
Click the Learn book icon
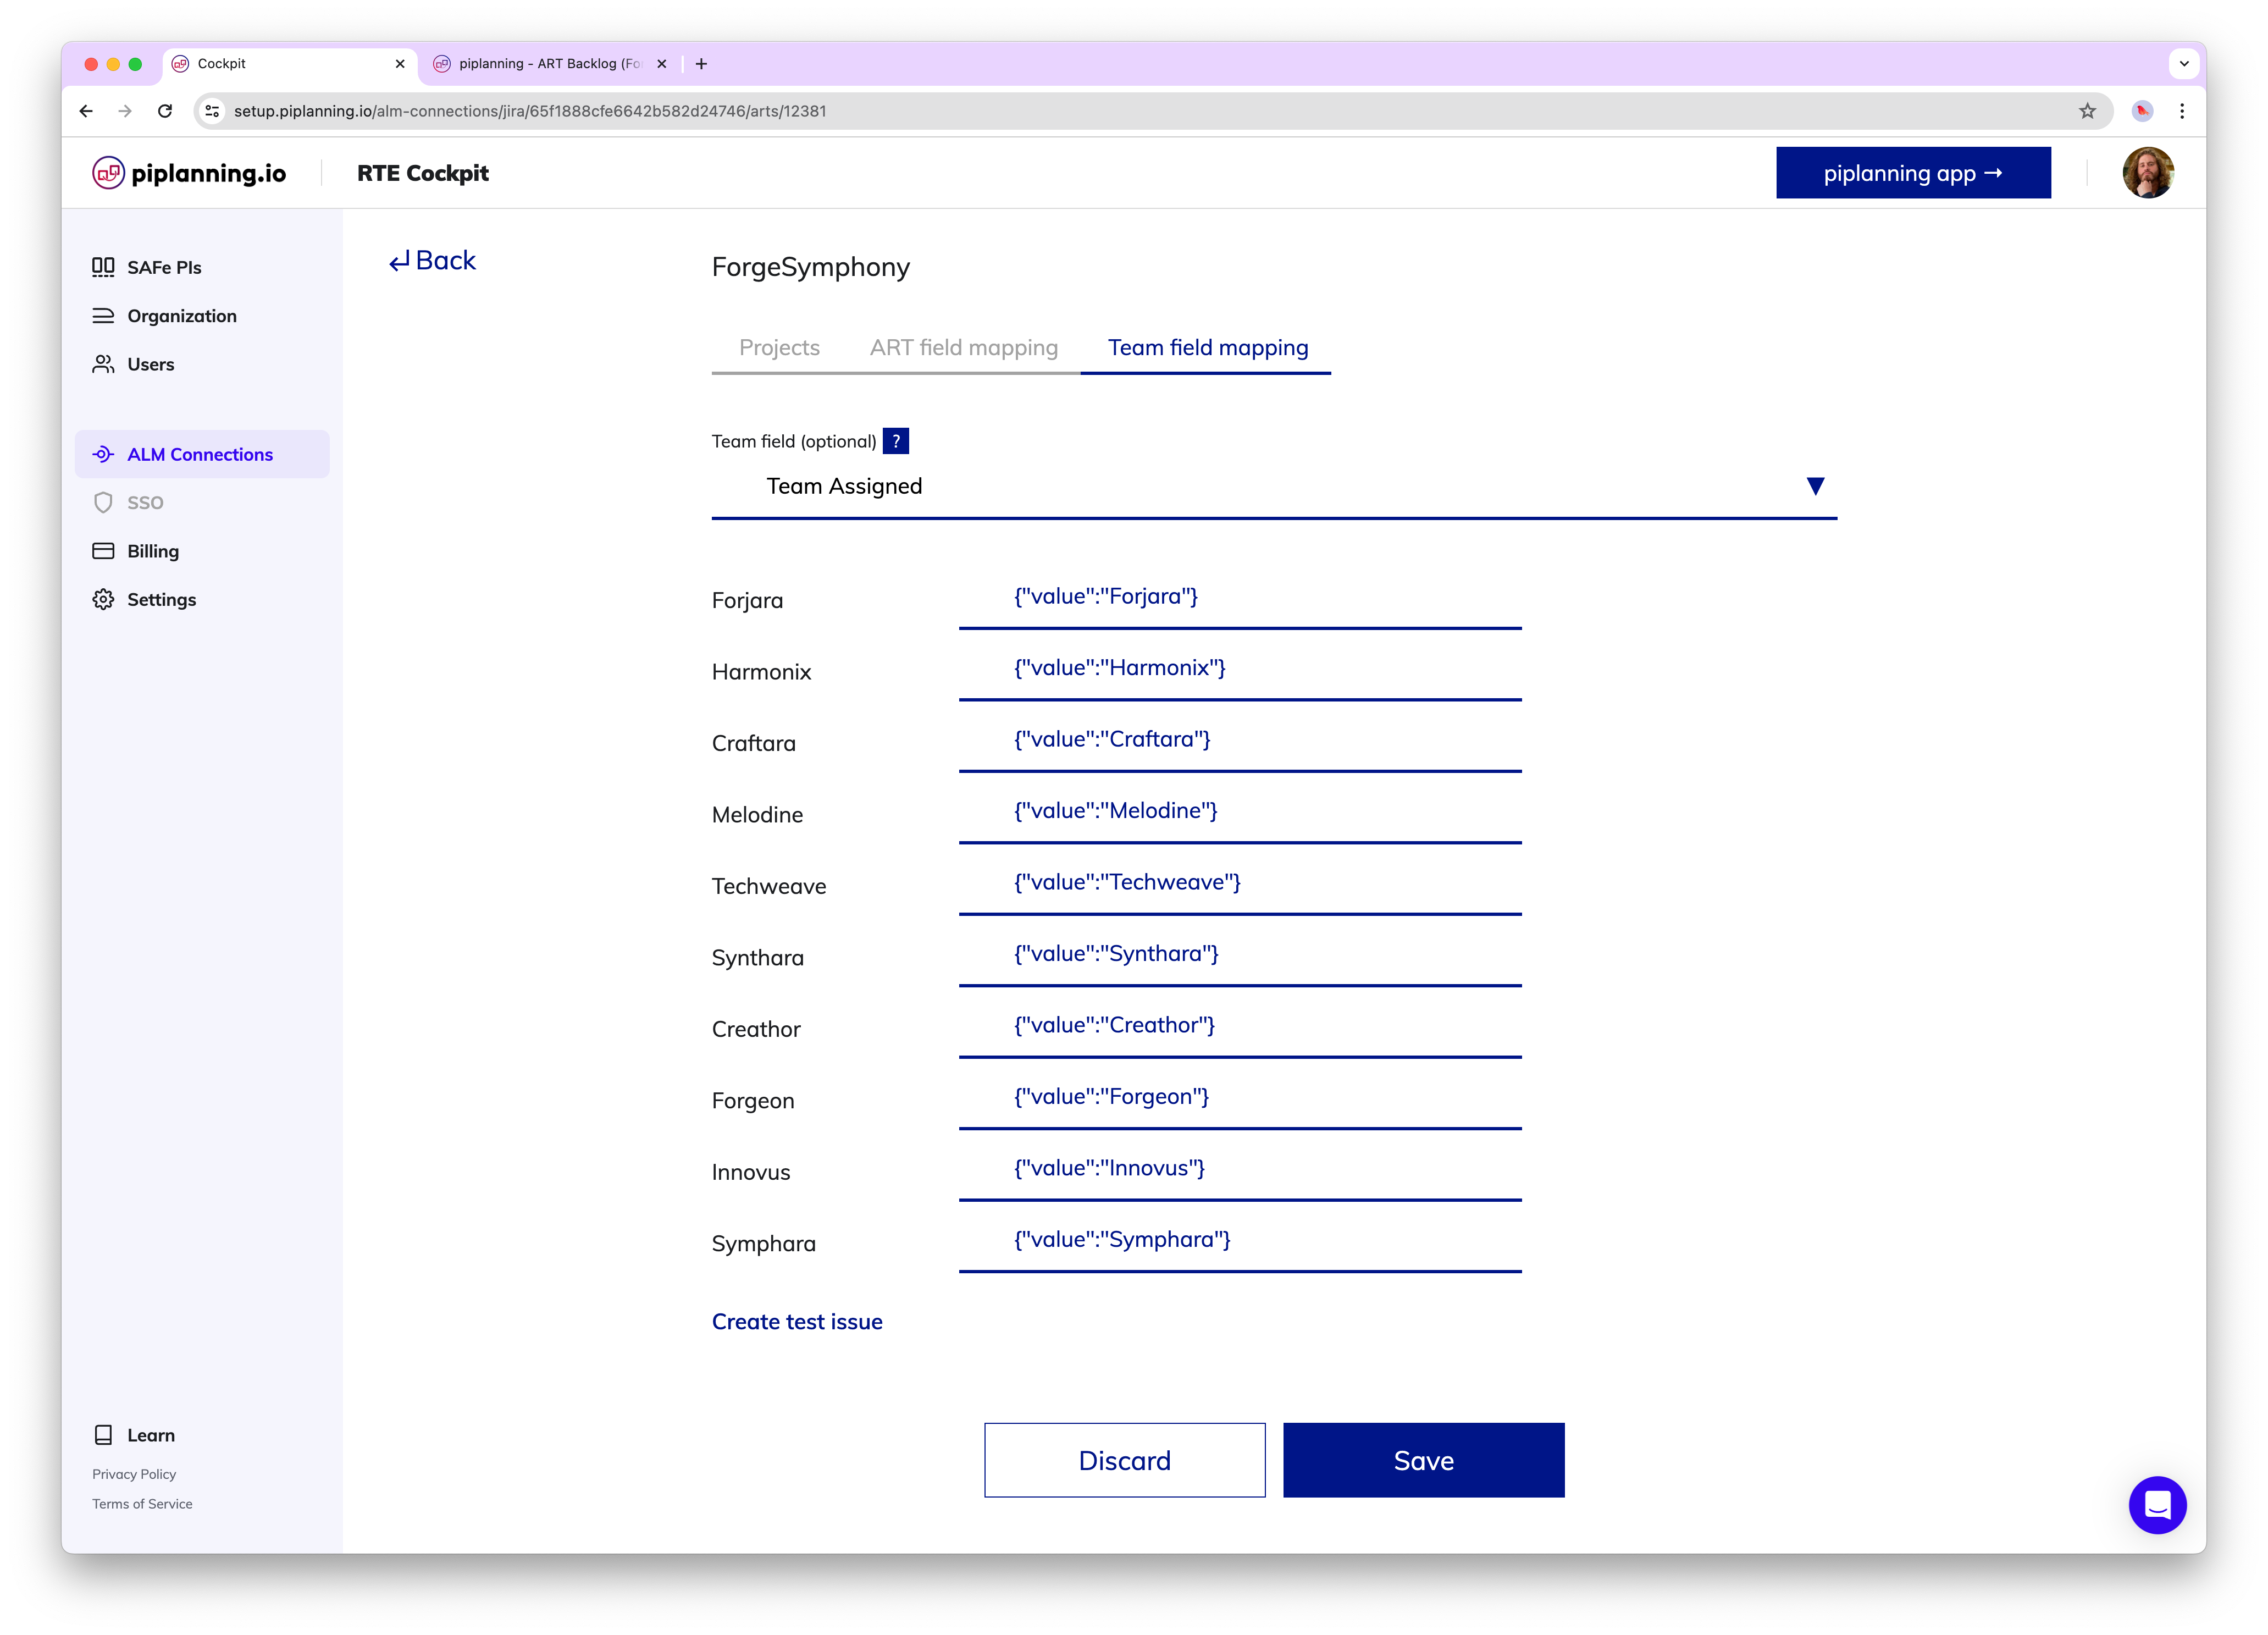[x=103, y=1435]
